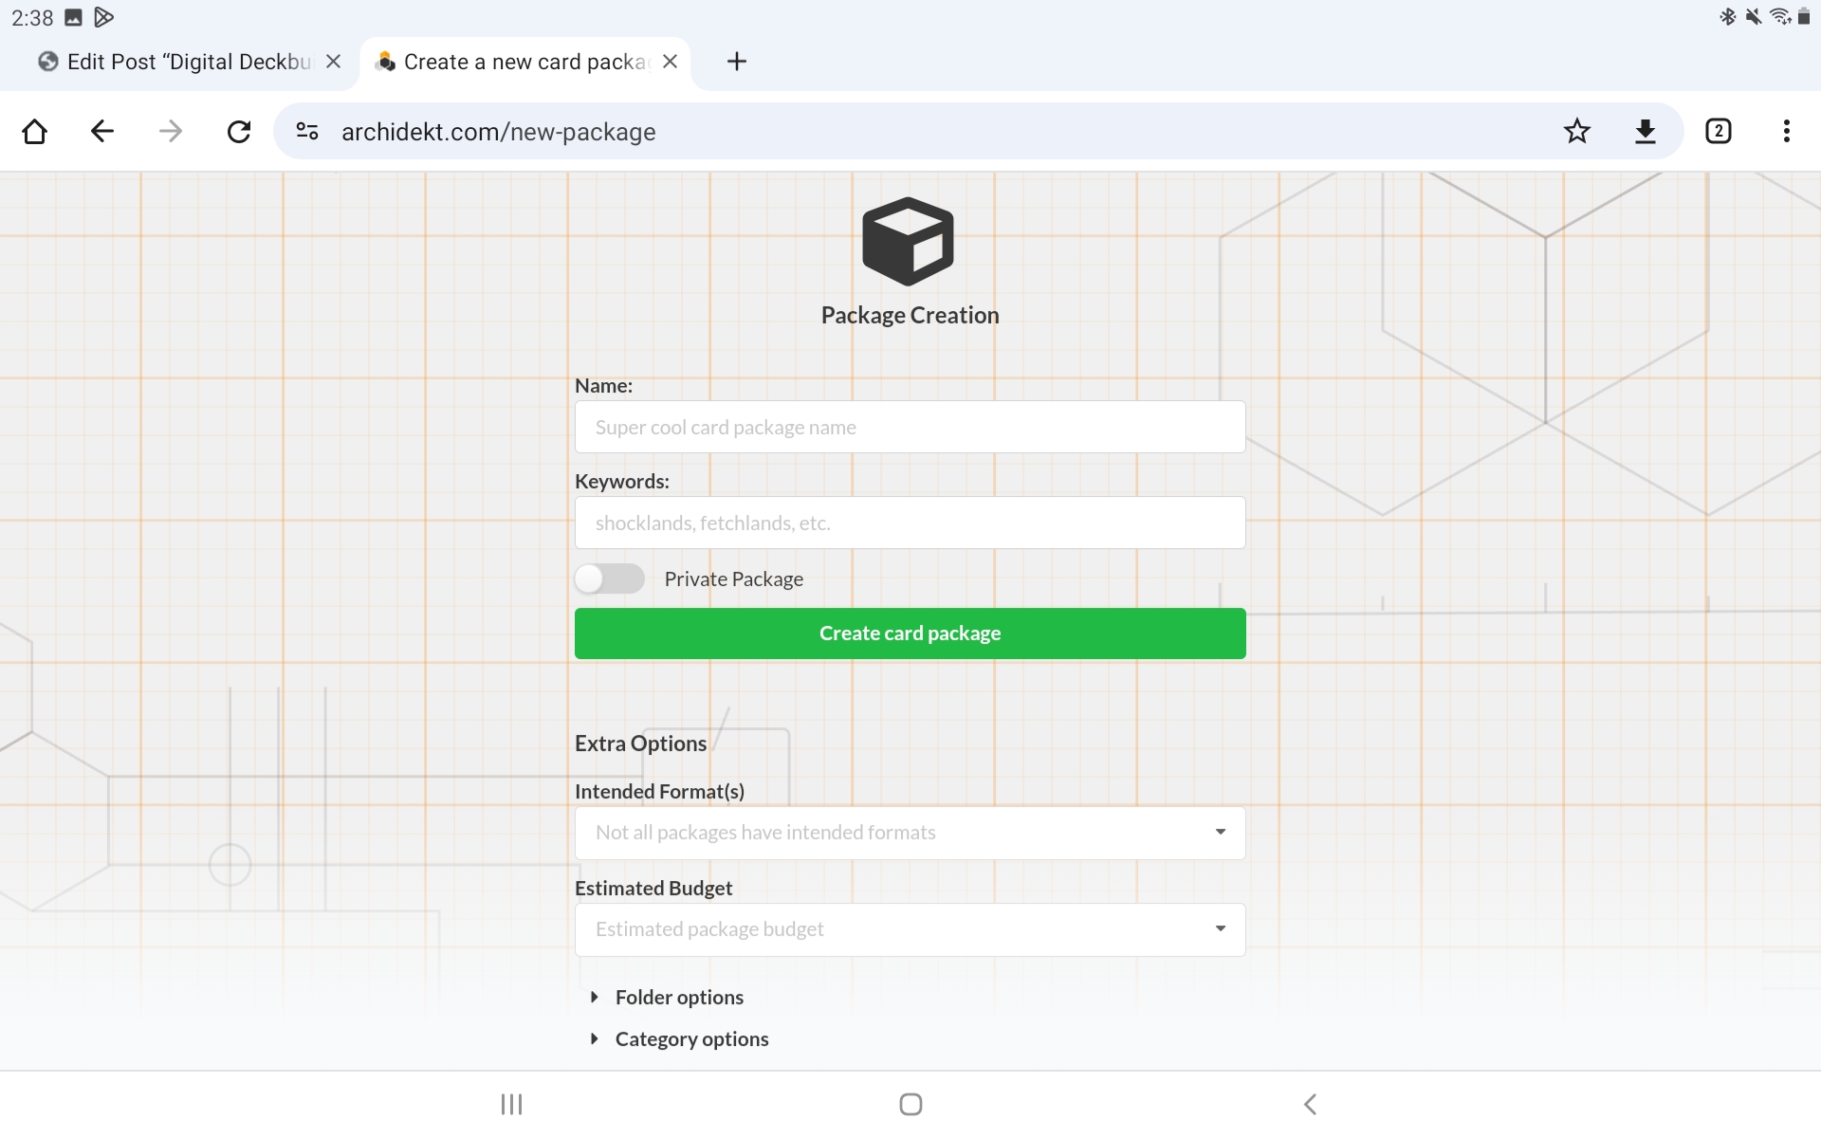Close the Create a new card package tab
This screenshot has height=1138, width=1821.
click(670, 62)
